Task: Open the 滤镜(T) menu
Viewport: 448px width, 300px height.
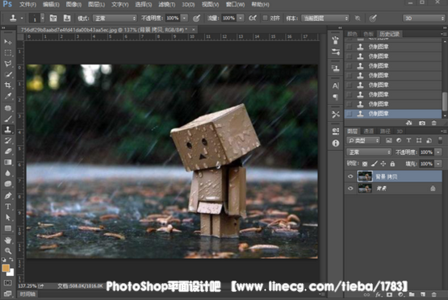Action: [x=167, y=5]
